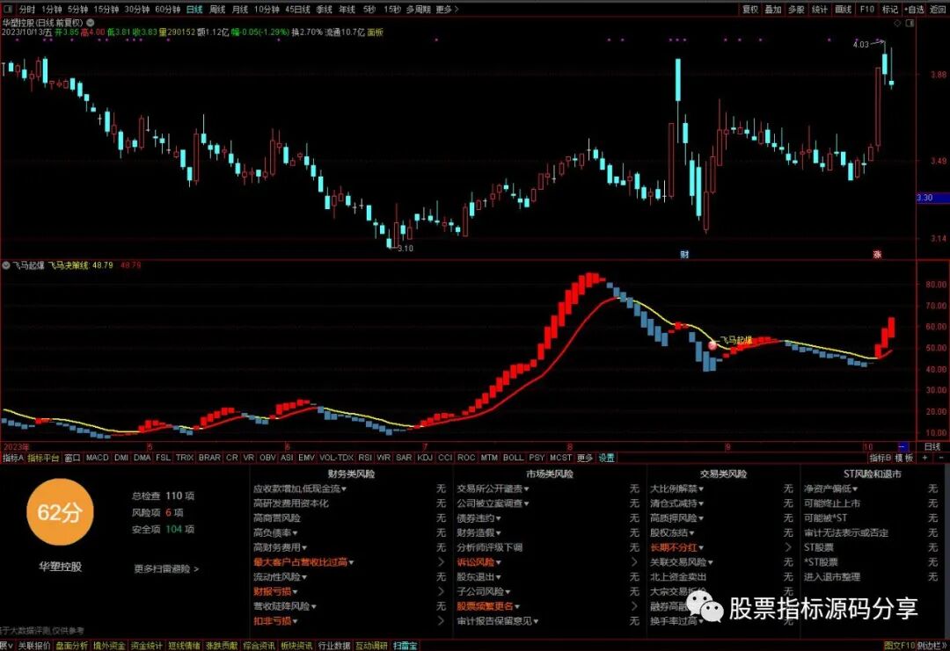Select the 15分钟 period

point(106,10)
